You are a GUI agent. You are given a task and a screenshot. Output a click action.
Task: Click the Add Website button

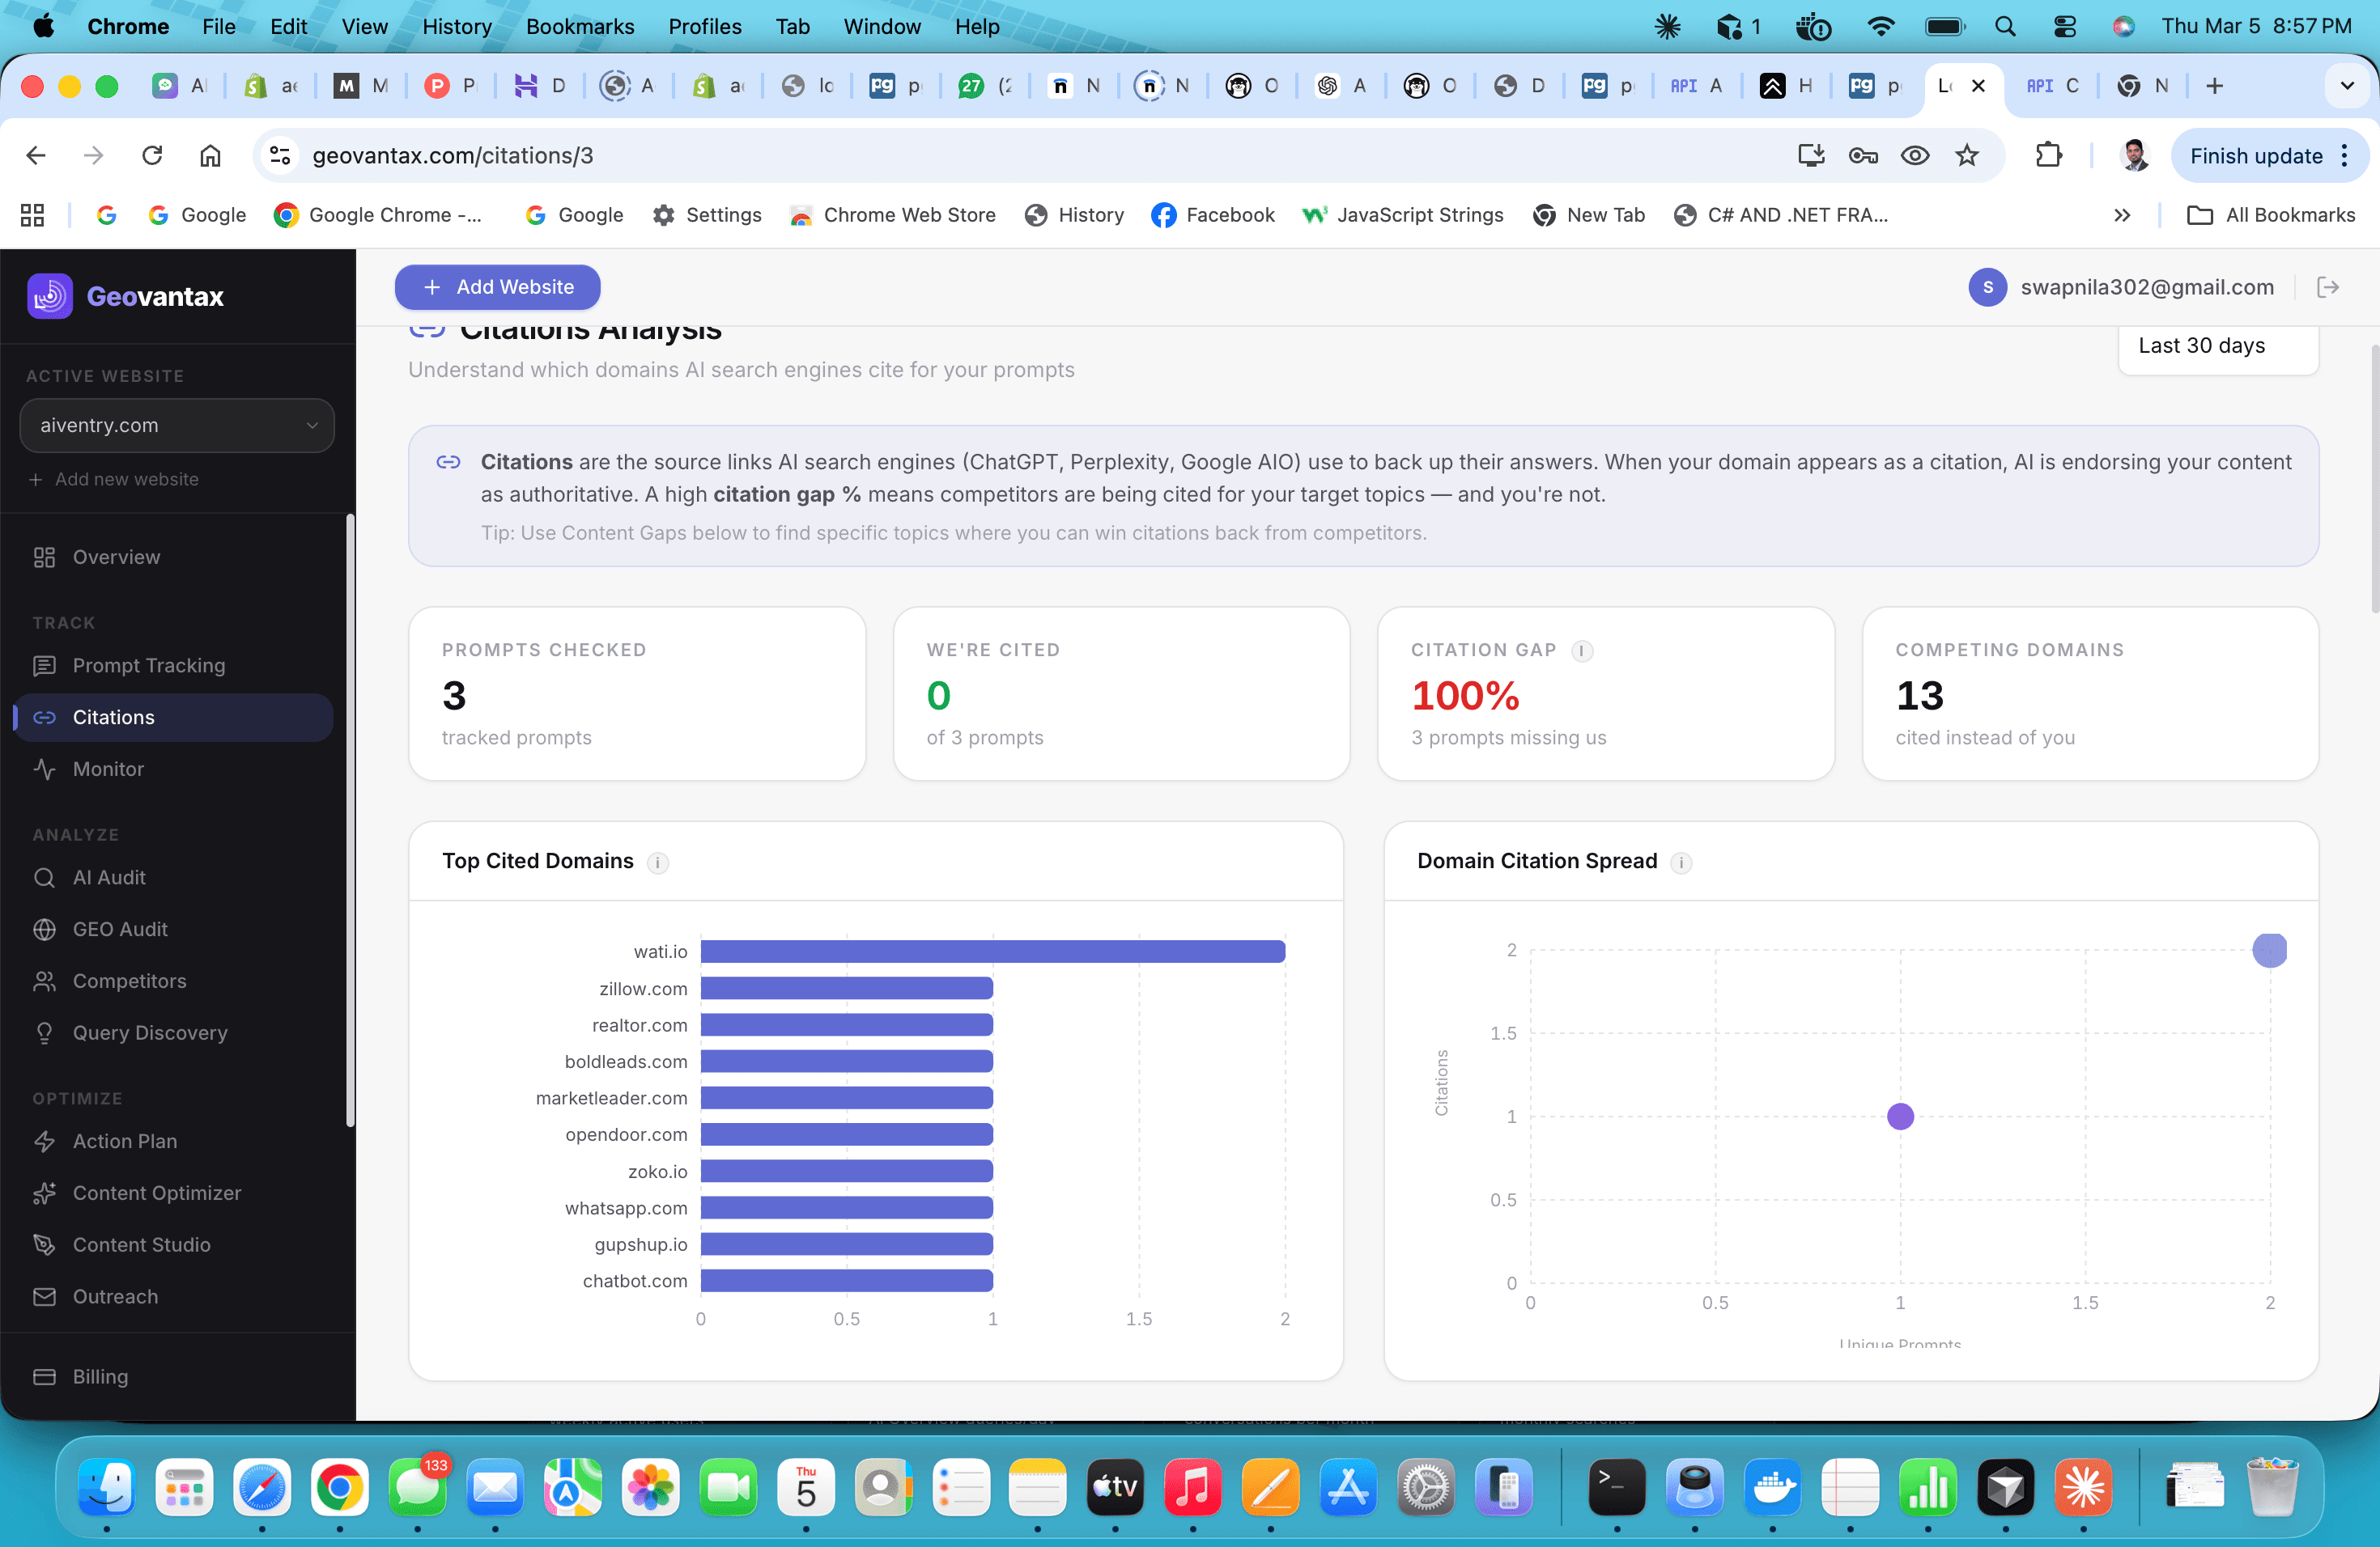coord(497,286)
